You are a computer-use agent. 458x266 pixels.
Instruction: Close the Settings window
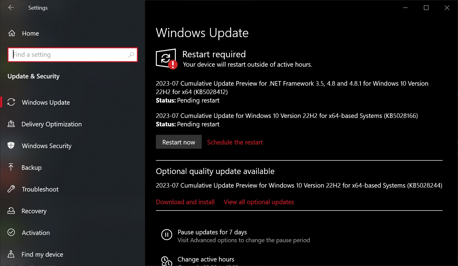coord(447,8)
